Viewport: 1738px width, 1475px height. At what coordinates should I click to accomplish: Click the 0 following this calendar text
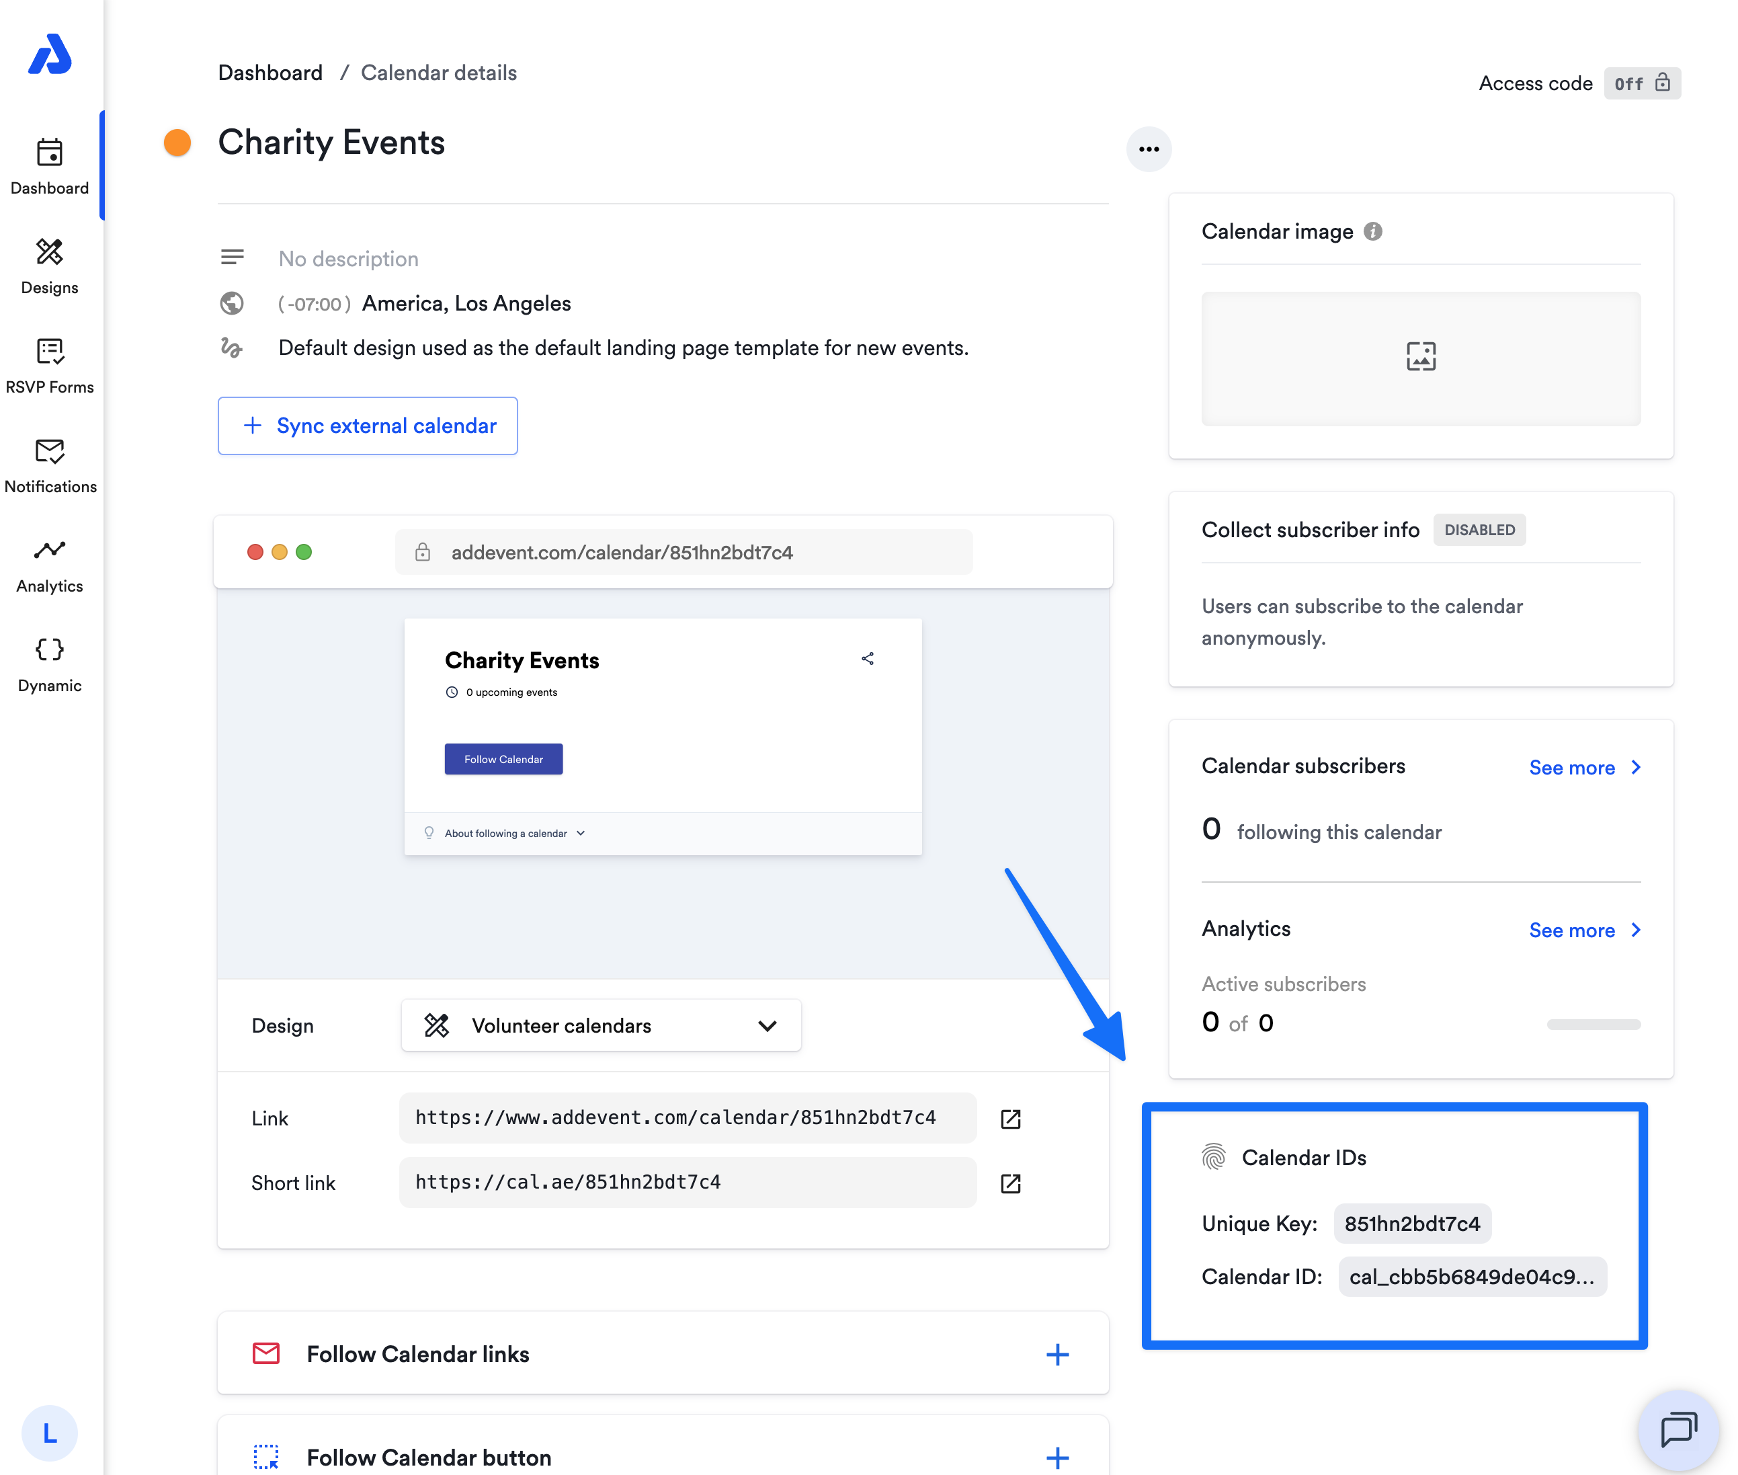(x=1321, y=830)
